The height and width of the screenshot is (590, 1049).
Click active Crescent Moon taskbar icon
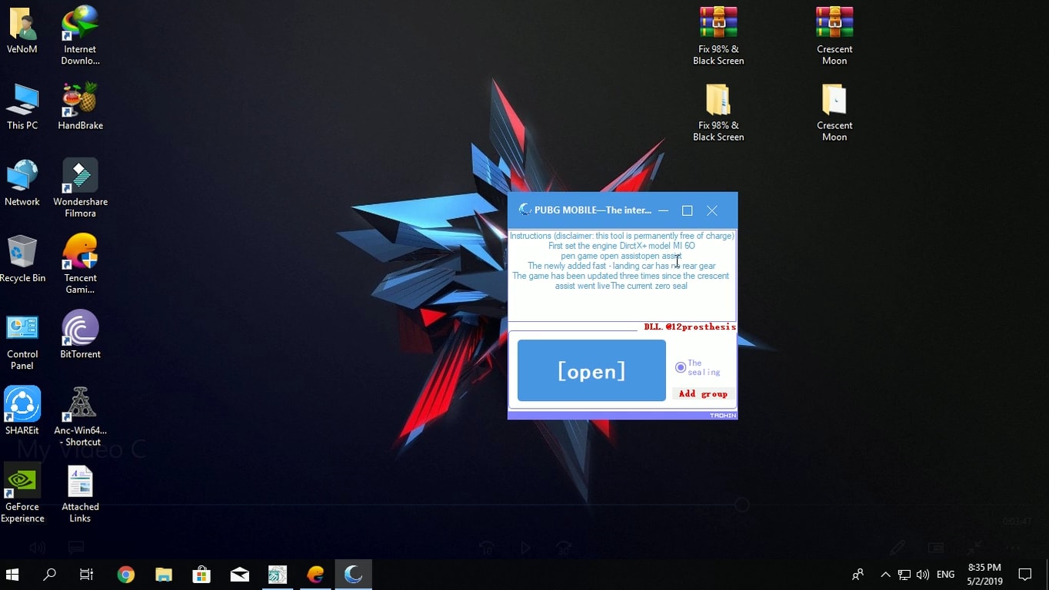(x=354, y=575)
